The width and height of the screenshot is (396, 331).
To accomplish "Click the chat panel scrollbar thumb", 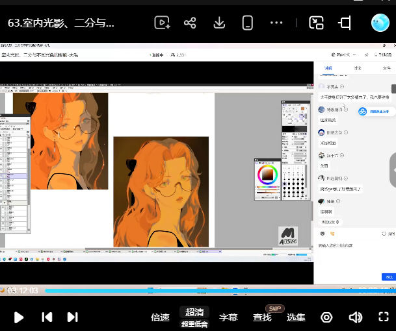I will [x=393, y=89].
